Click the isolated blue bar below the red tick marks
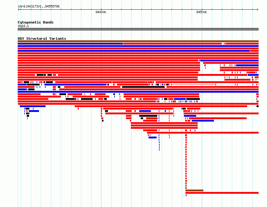Screen dimensions: 267x207 [152, 137]
